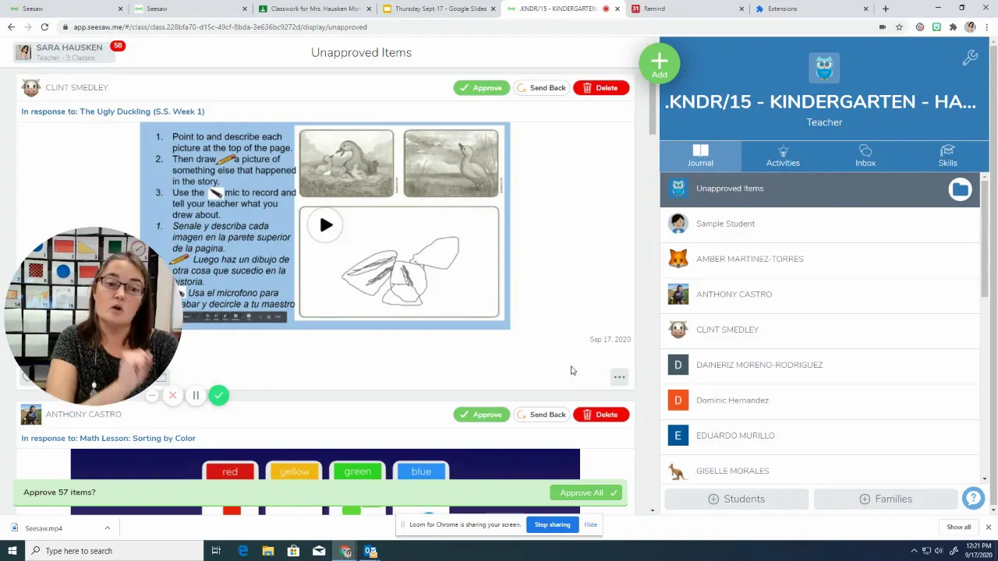Click Clint Smedley's avatar in the post header
Image resolution: width=998 pixels, height=561 pixels.
pos(31,88)
